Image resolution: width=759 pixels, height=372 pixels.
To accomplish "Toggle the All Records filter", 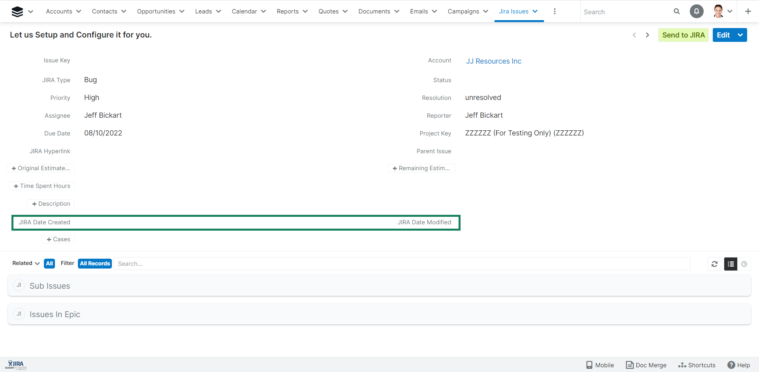I will (x=95, y=263).
